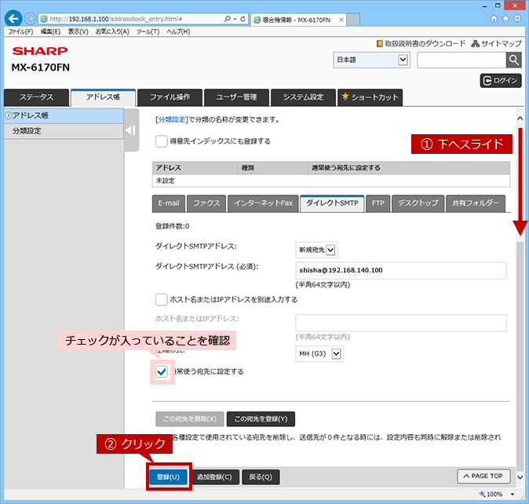Open the 表示(V) menu
This screenshot has height=504, width=529.
tap(78, 31)
